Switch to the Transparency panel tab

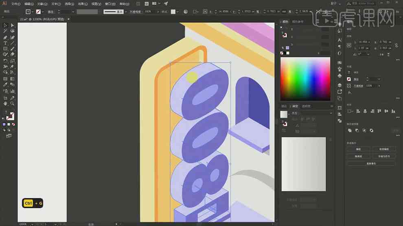point(306,106)
